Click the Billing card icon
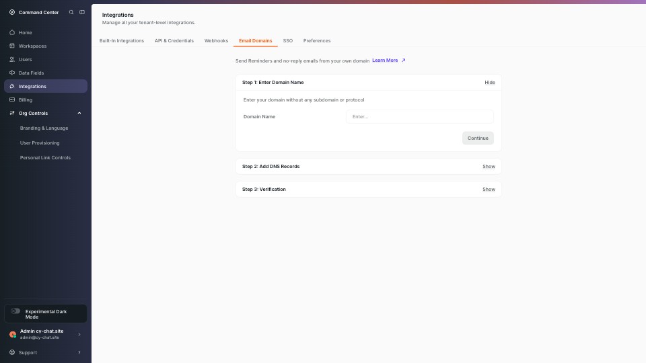This screenshot has height=363, width=646. (x=12, y=99)
